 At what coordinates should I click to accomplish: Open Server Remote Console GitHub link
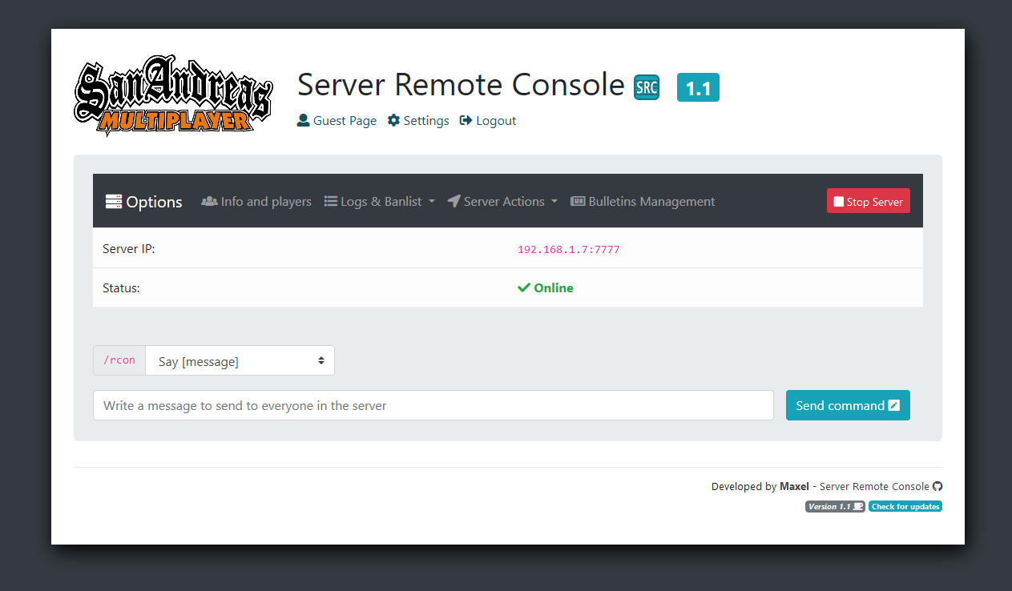(874, 486)
